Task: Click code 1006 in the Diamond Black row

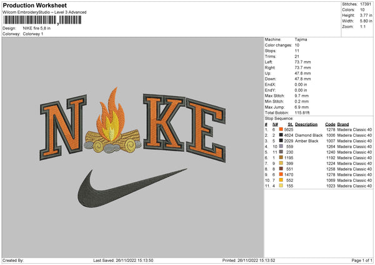Action: [x=331, y=135]
